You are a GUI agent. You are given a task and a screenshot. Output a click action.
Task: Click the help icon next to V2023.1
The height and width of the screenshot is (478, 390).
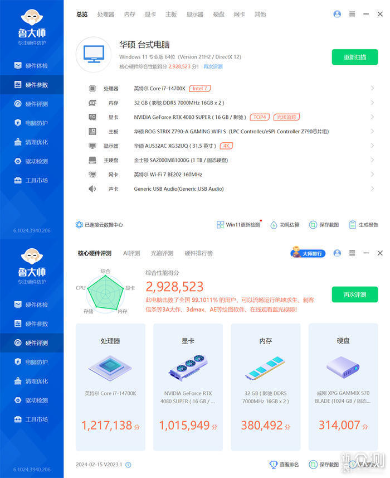click(128, 465)
